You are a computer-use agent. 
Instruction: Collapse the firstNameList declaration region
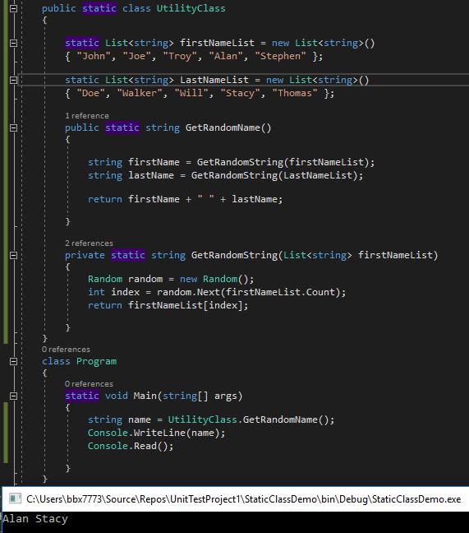tap(13, 43)
